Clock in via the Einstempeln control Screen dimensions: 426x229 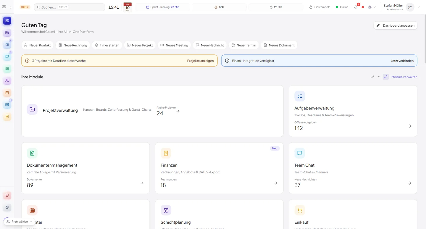319,7
